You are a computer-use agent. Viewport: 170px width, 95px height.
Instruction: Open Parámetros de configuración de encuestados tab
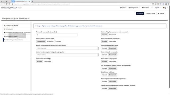[x=16, y=33]
